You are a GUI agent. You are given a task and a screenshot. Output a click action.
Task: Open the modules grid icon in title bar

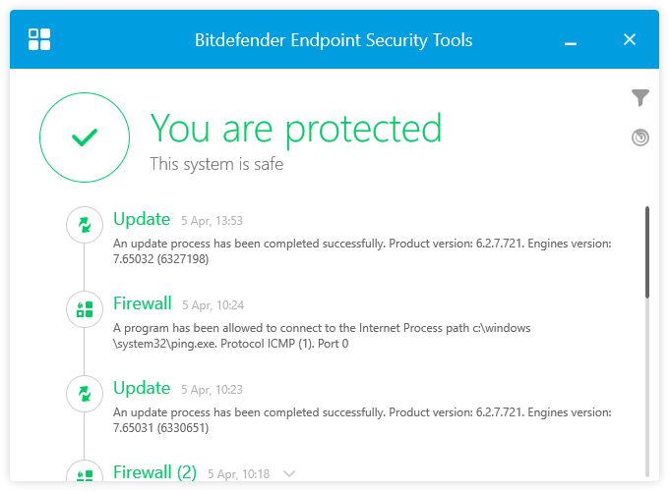pos(39,39)
